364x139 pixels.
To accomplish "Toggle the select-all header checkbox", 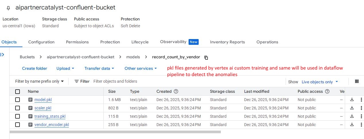I will (x=18, y=91).
